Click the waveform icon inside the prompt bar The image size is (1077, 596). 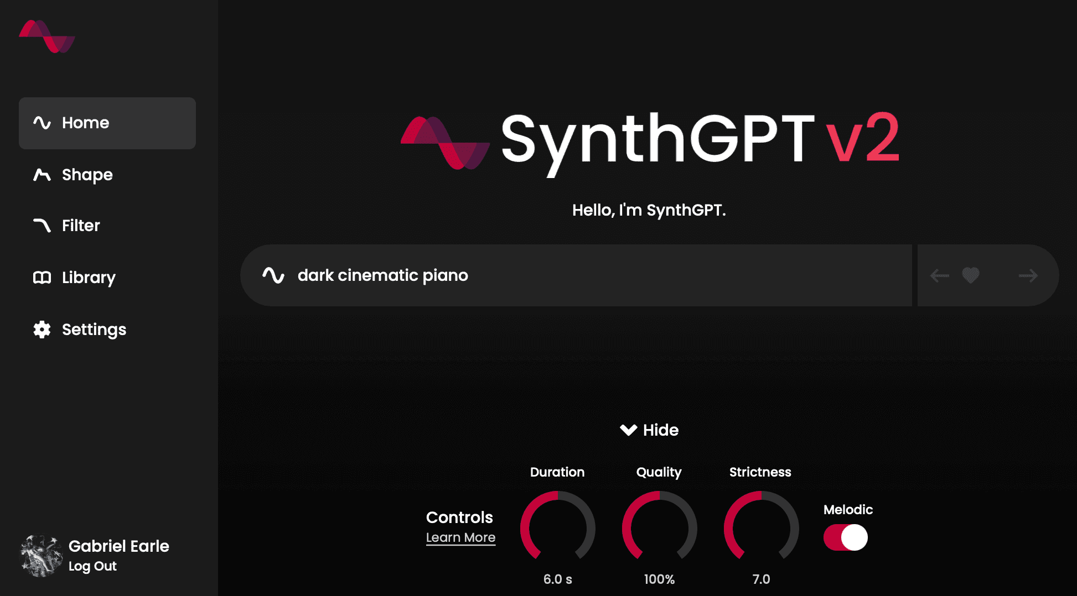(273, 275)
